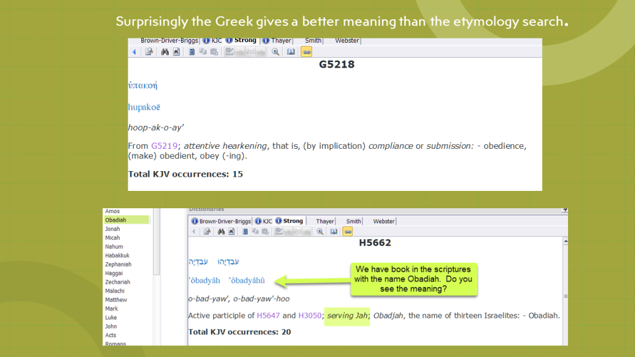Screen dimensions: 635x357
Task: Switch to Brown-Driver-Briggs tab in upper panel
Action: [169, 40]
